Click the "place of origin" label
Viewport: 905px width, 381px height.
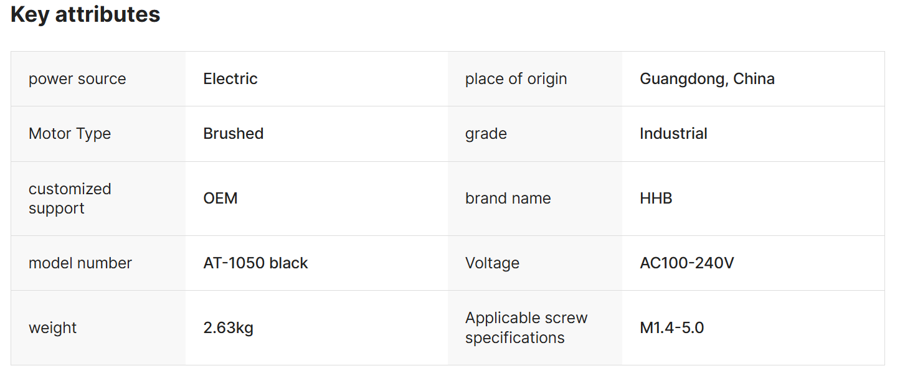[x=516, y=79]
